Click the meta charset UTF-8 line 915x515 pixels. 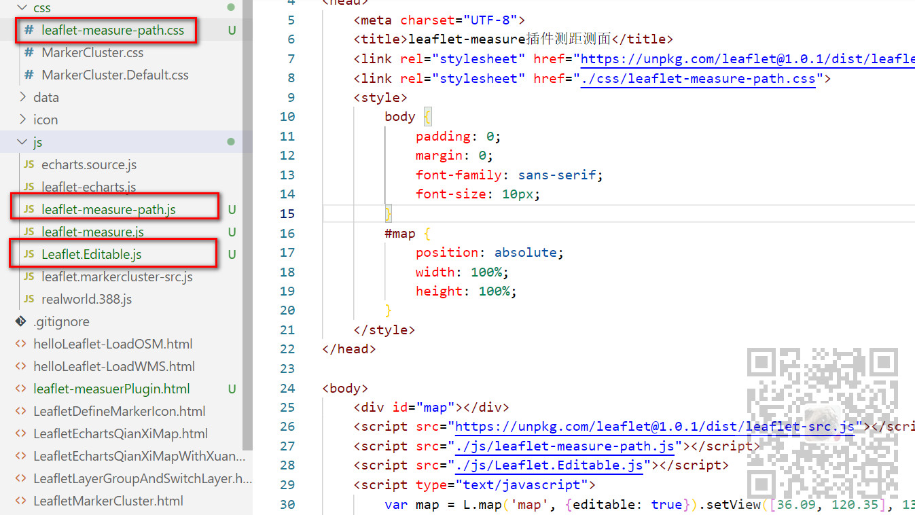439,20
